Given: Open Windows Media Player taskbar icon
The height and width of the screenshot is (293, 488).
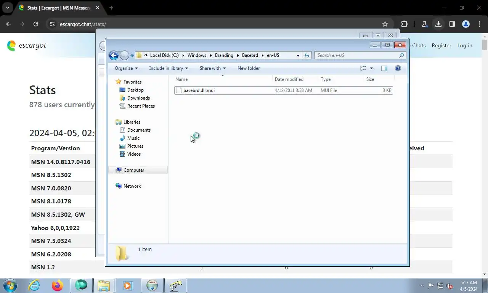Looking at the screenshot, I should click(127, 285).
